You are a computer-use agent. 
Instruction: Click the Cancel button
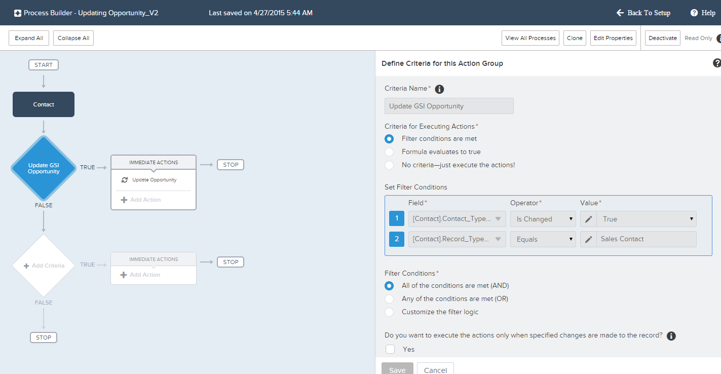435,370
